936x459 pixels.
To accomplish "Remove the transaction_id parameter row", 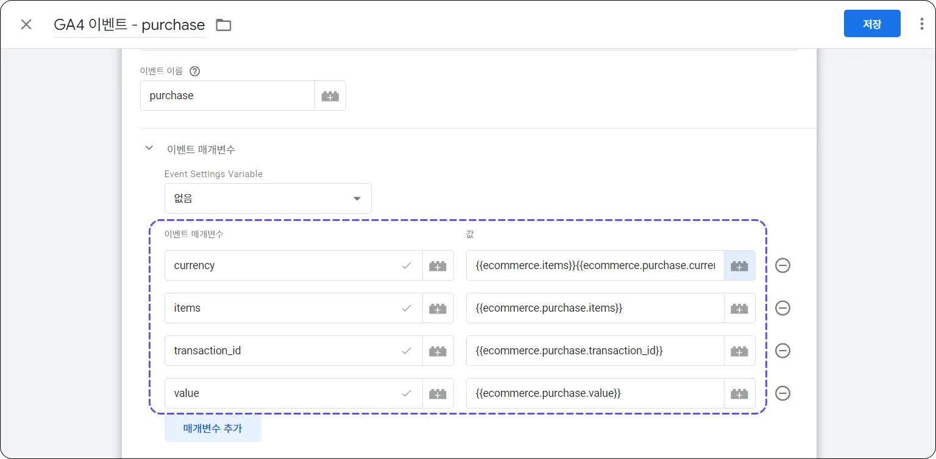I will 782,351.
